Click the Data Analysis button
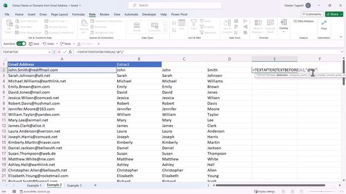 (303, 21)
